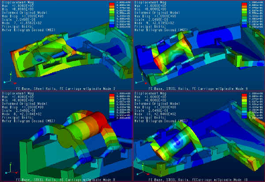Click 'Displacement Mag' heading in the Mode 7 view
This screenshot has width=265, height=182.
click(18, 2)
